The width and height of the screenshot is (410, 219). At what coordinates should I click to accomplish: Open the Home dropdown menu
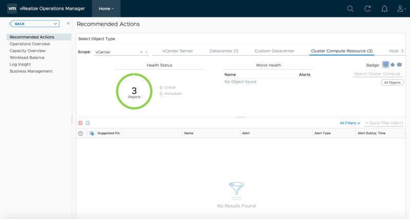pos(107,9)
